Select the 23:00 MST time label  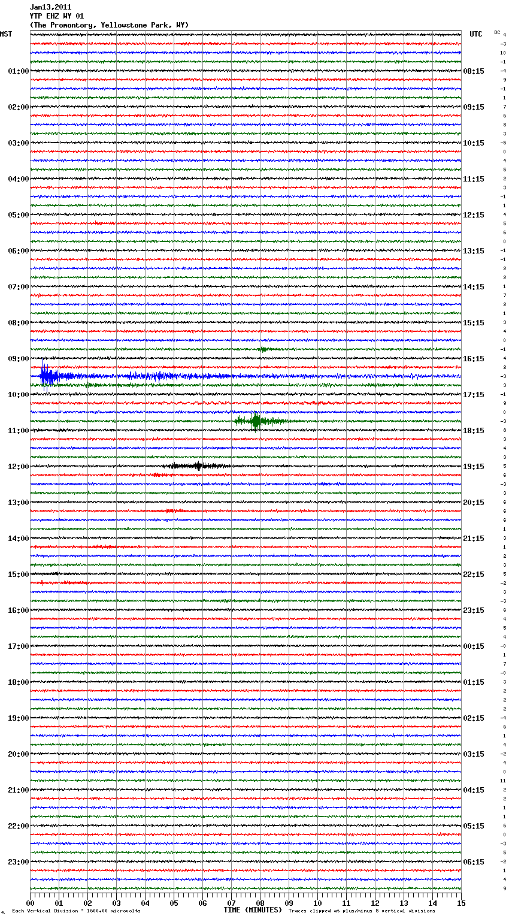coord(18,862)
